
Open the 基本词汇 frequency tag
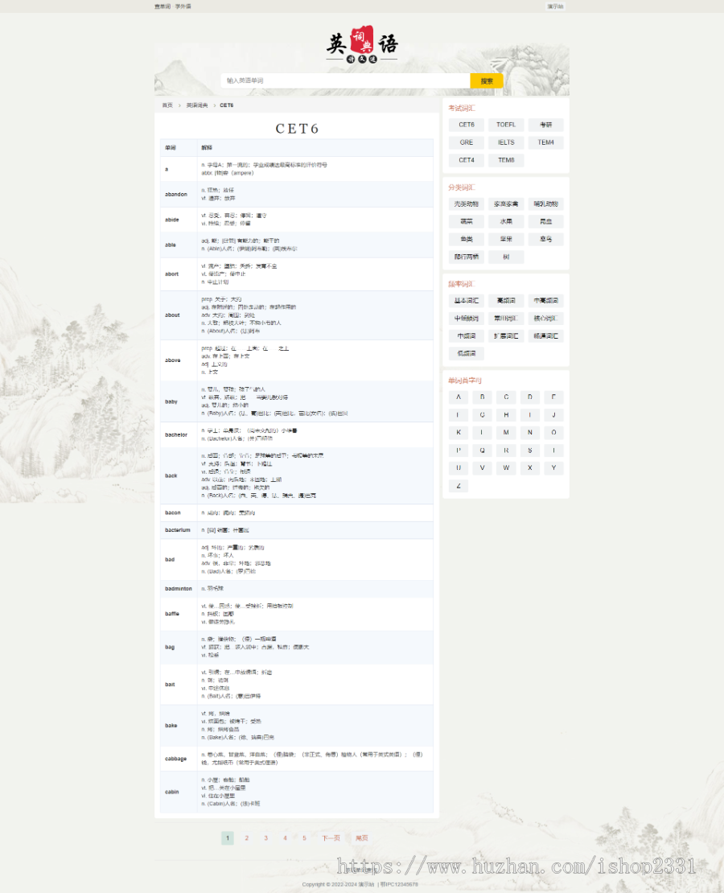pyautogui.click(x=467, y=301)
